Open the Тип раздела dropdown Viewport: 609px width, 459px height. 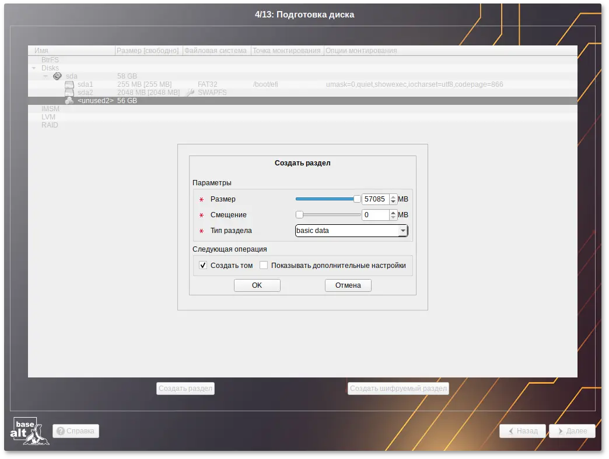click(x=402, y=231)
